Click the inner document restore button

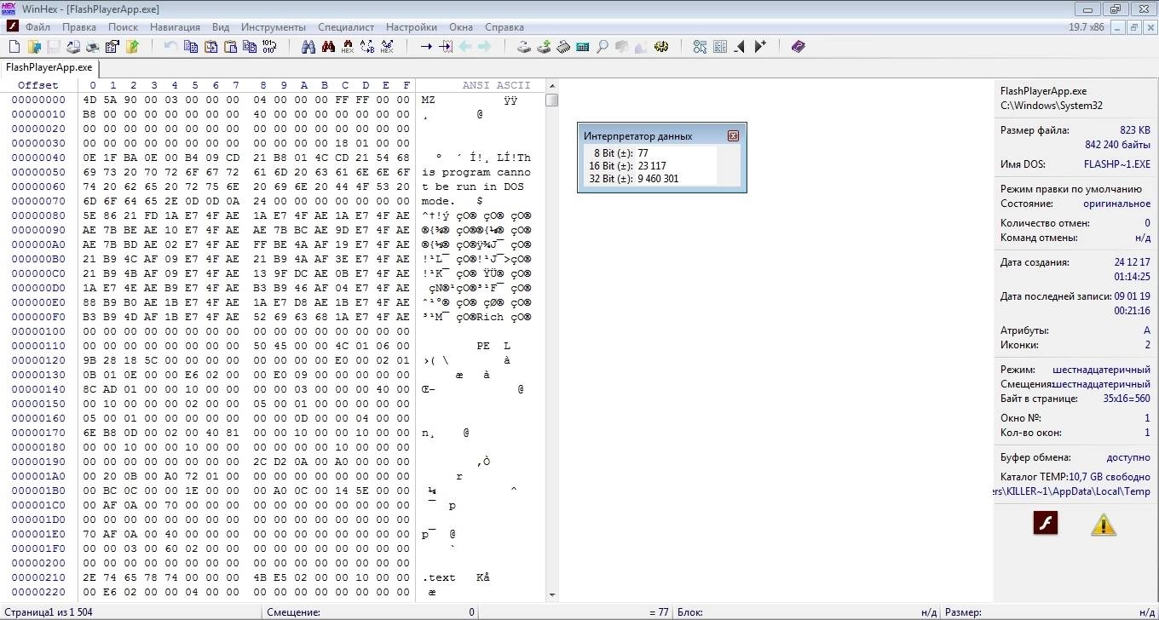(x=1133, y=27)
